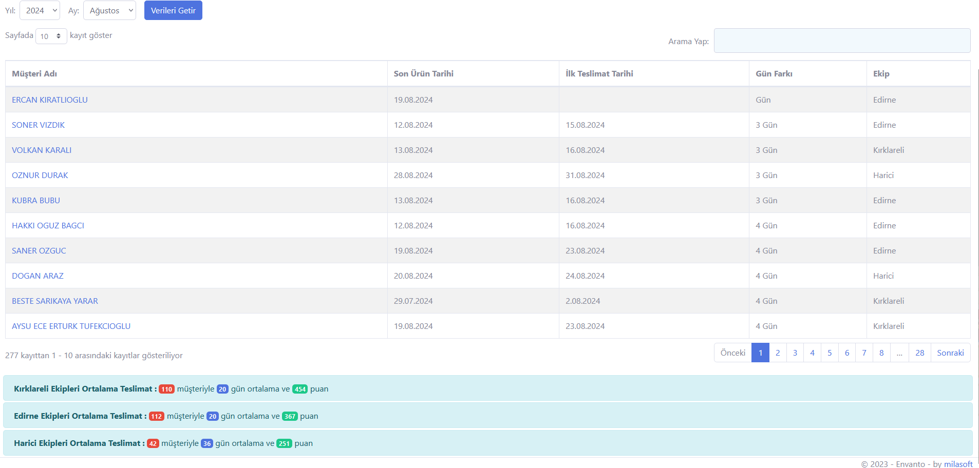Select the HAKKI OGUZ BAGCI link
The image size is (979, 468).
pos(48,226)
